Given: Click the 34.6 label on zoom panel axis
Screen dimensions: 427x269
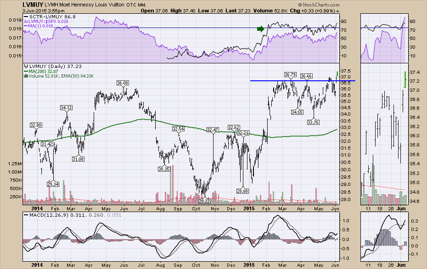Looking at the screenshot, I should (x=414, y=202).
